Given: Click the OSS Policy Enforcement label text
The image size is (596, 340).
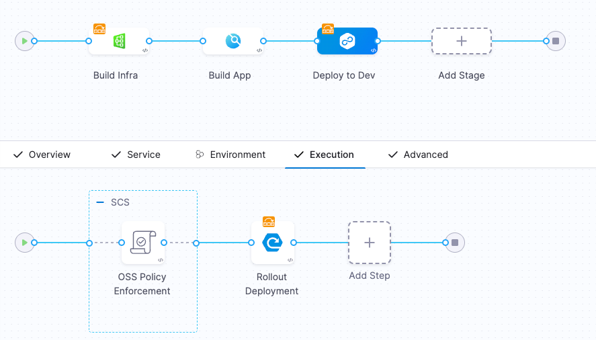Looking at the screenshot, I should (x=142, y=284).
